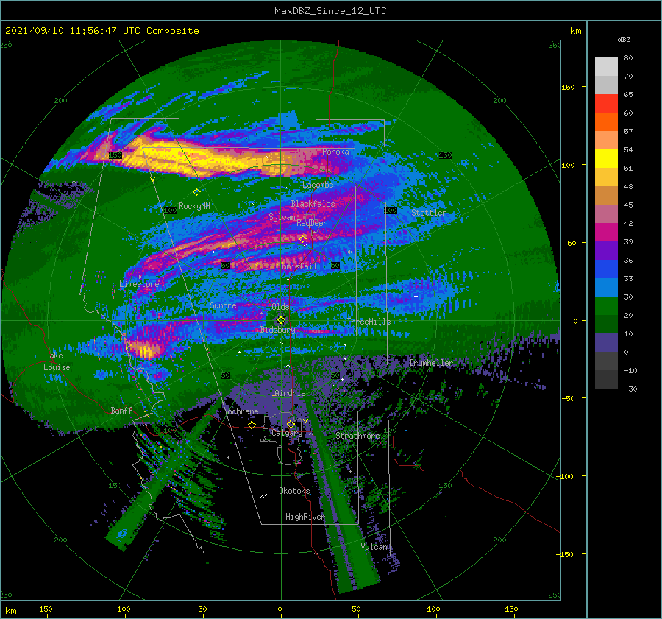Pick the slate 10 dBZ legend swatch

coord(606,343)
